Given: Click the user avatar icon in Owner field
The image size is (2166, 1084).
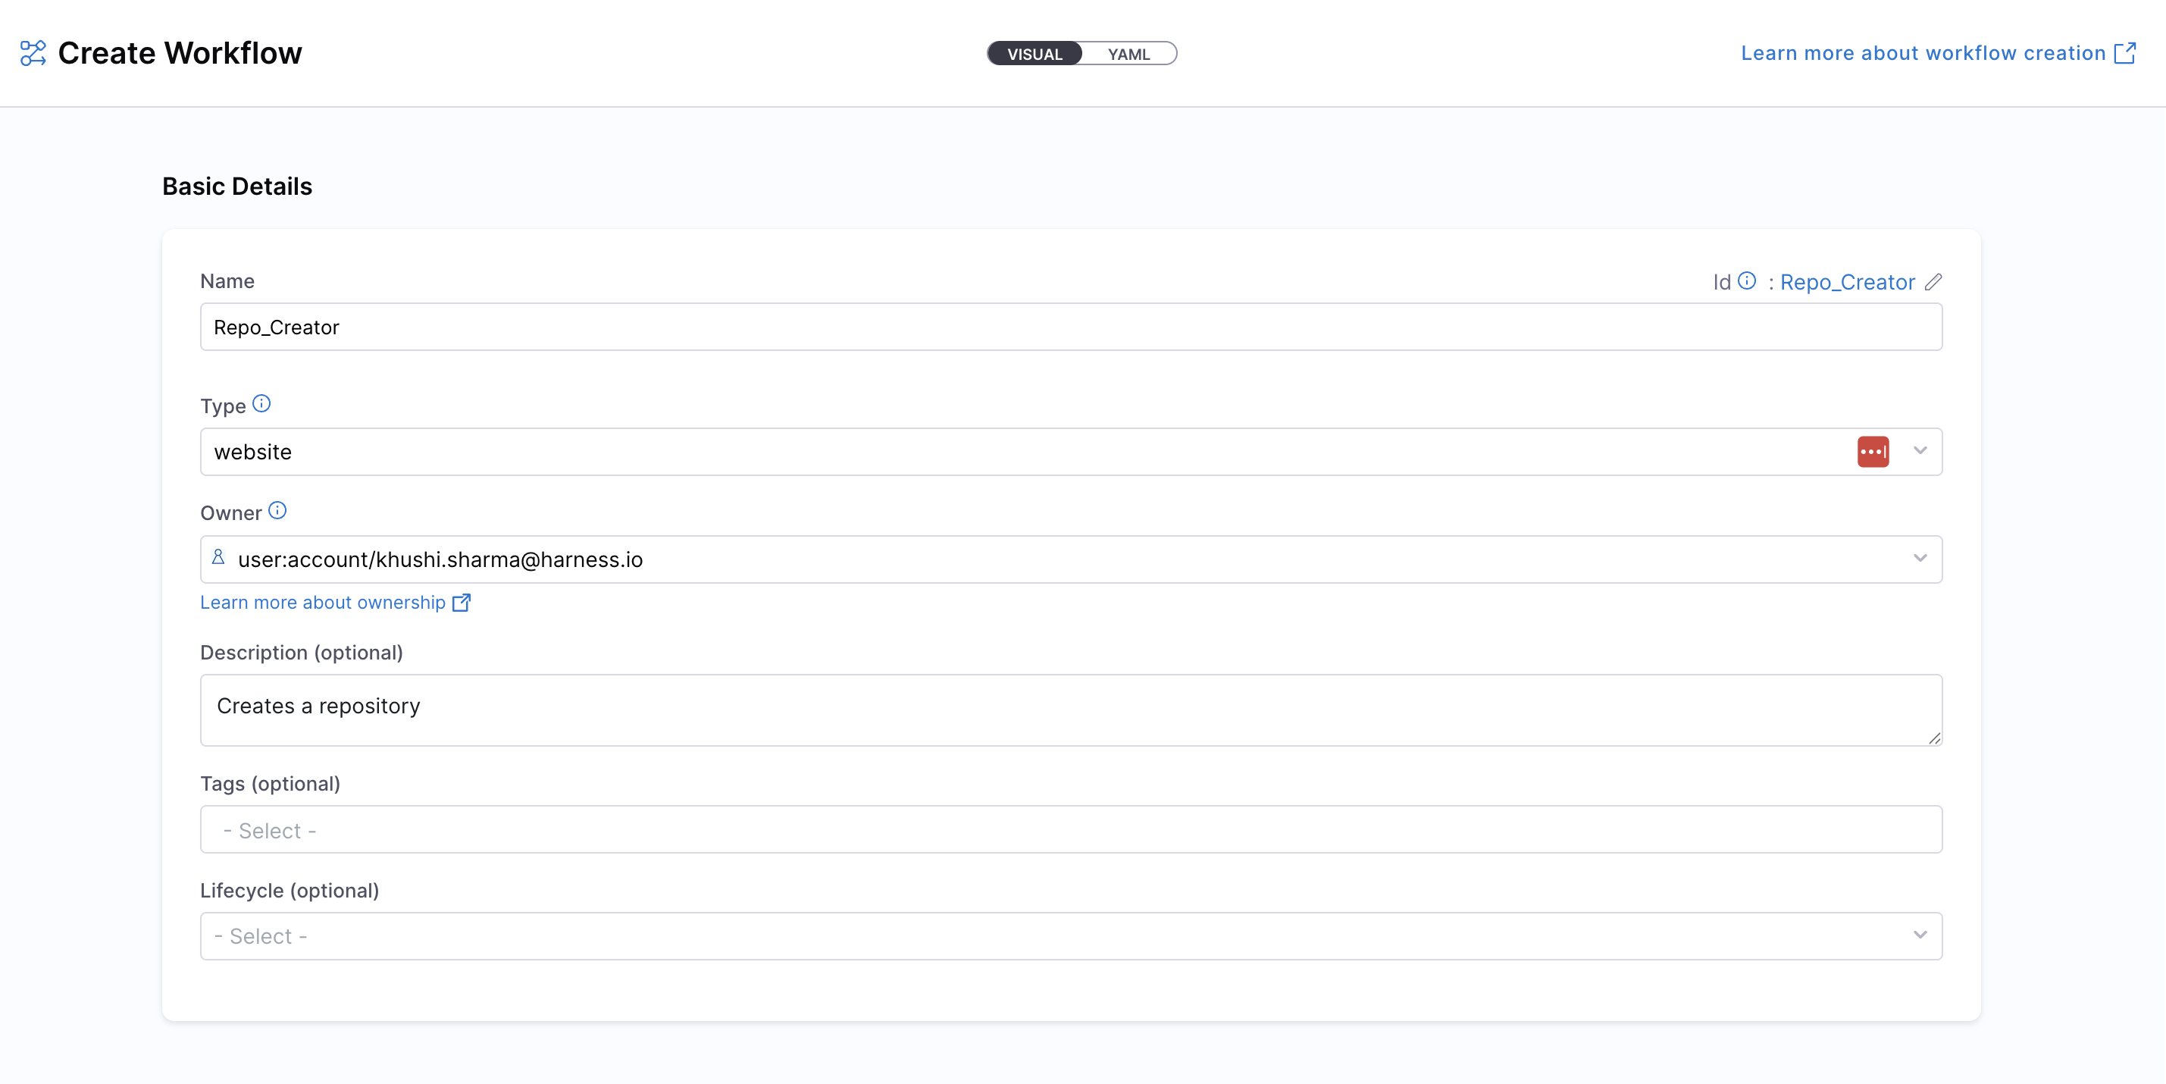Looking at the screenshot, I should [218, 558].
